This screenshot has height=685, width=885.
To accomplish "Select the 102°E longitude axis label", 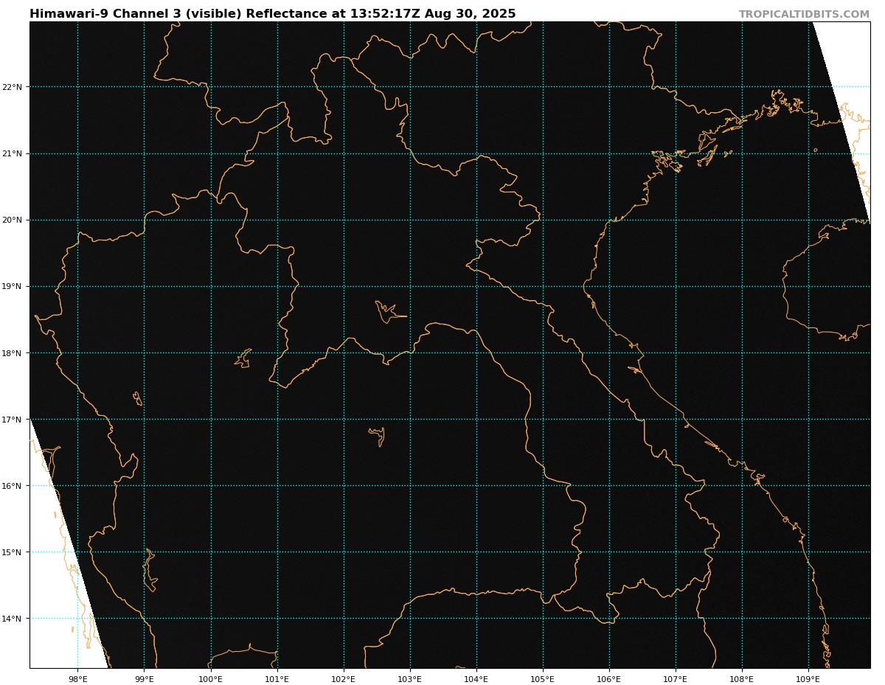I will (x=343, y=679).
